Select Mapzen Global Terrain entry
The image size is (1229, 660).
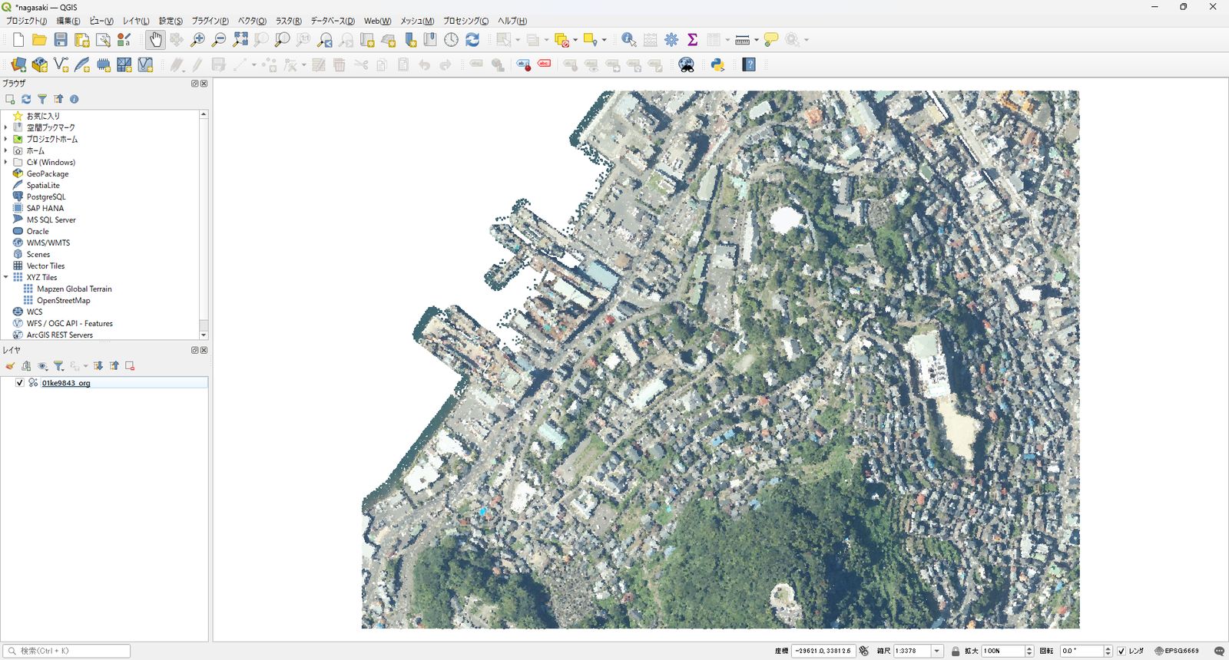pyautogui.click(x=75, y=289)
